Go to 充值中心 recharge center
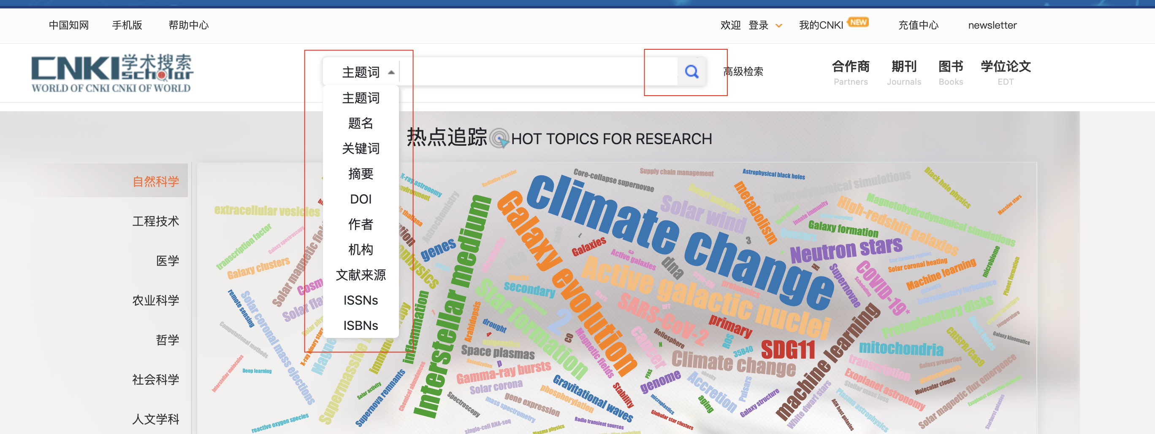This screenshot has width=1155, height=434. coord(918,26)
